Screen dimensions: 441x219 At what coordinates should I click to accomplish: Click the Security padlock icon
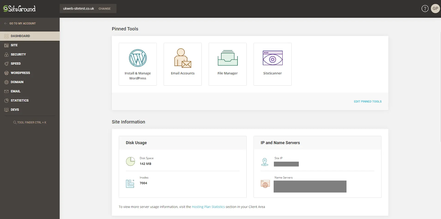coord(6,55)
